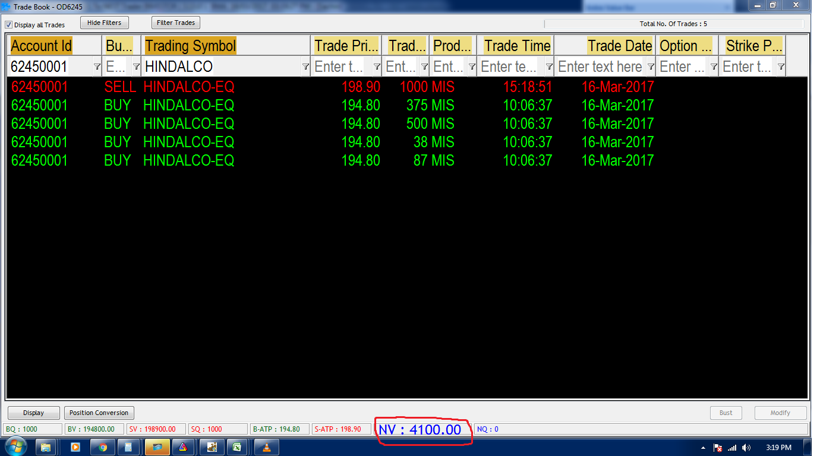Open the Option column filter funnel
The height and width of the screenshot is (456, 820).
point(714,66)
